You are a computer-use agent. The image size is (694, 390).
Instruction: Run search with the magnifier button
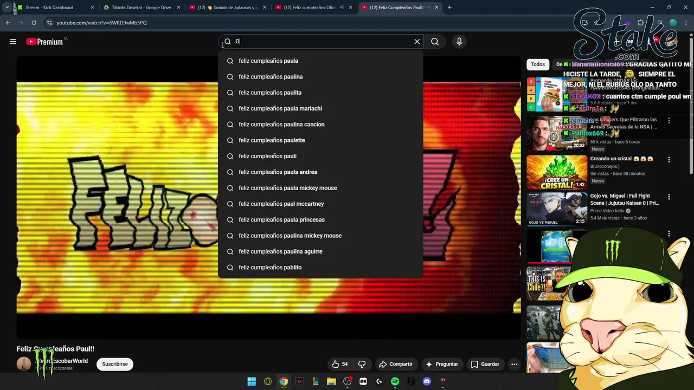[435, 42]
